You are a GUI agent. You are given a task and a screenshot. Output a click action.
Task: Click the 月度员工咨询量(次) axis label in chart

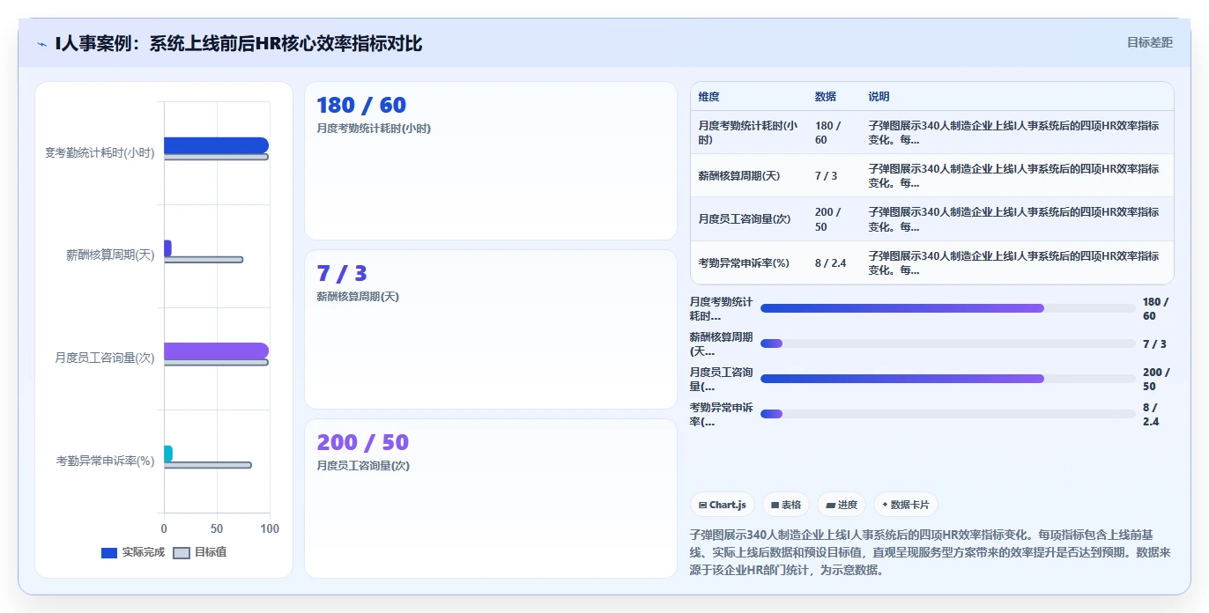[104, 358]
